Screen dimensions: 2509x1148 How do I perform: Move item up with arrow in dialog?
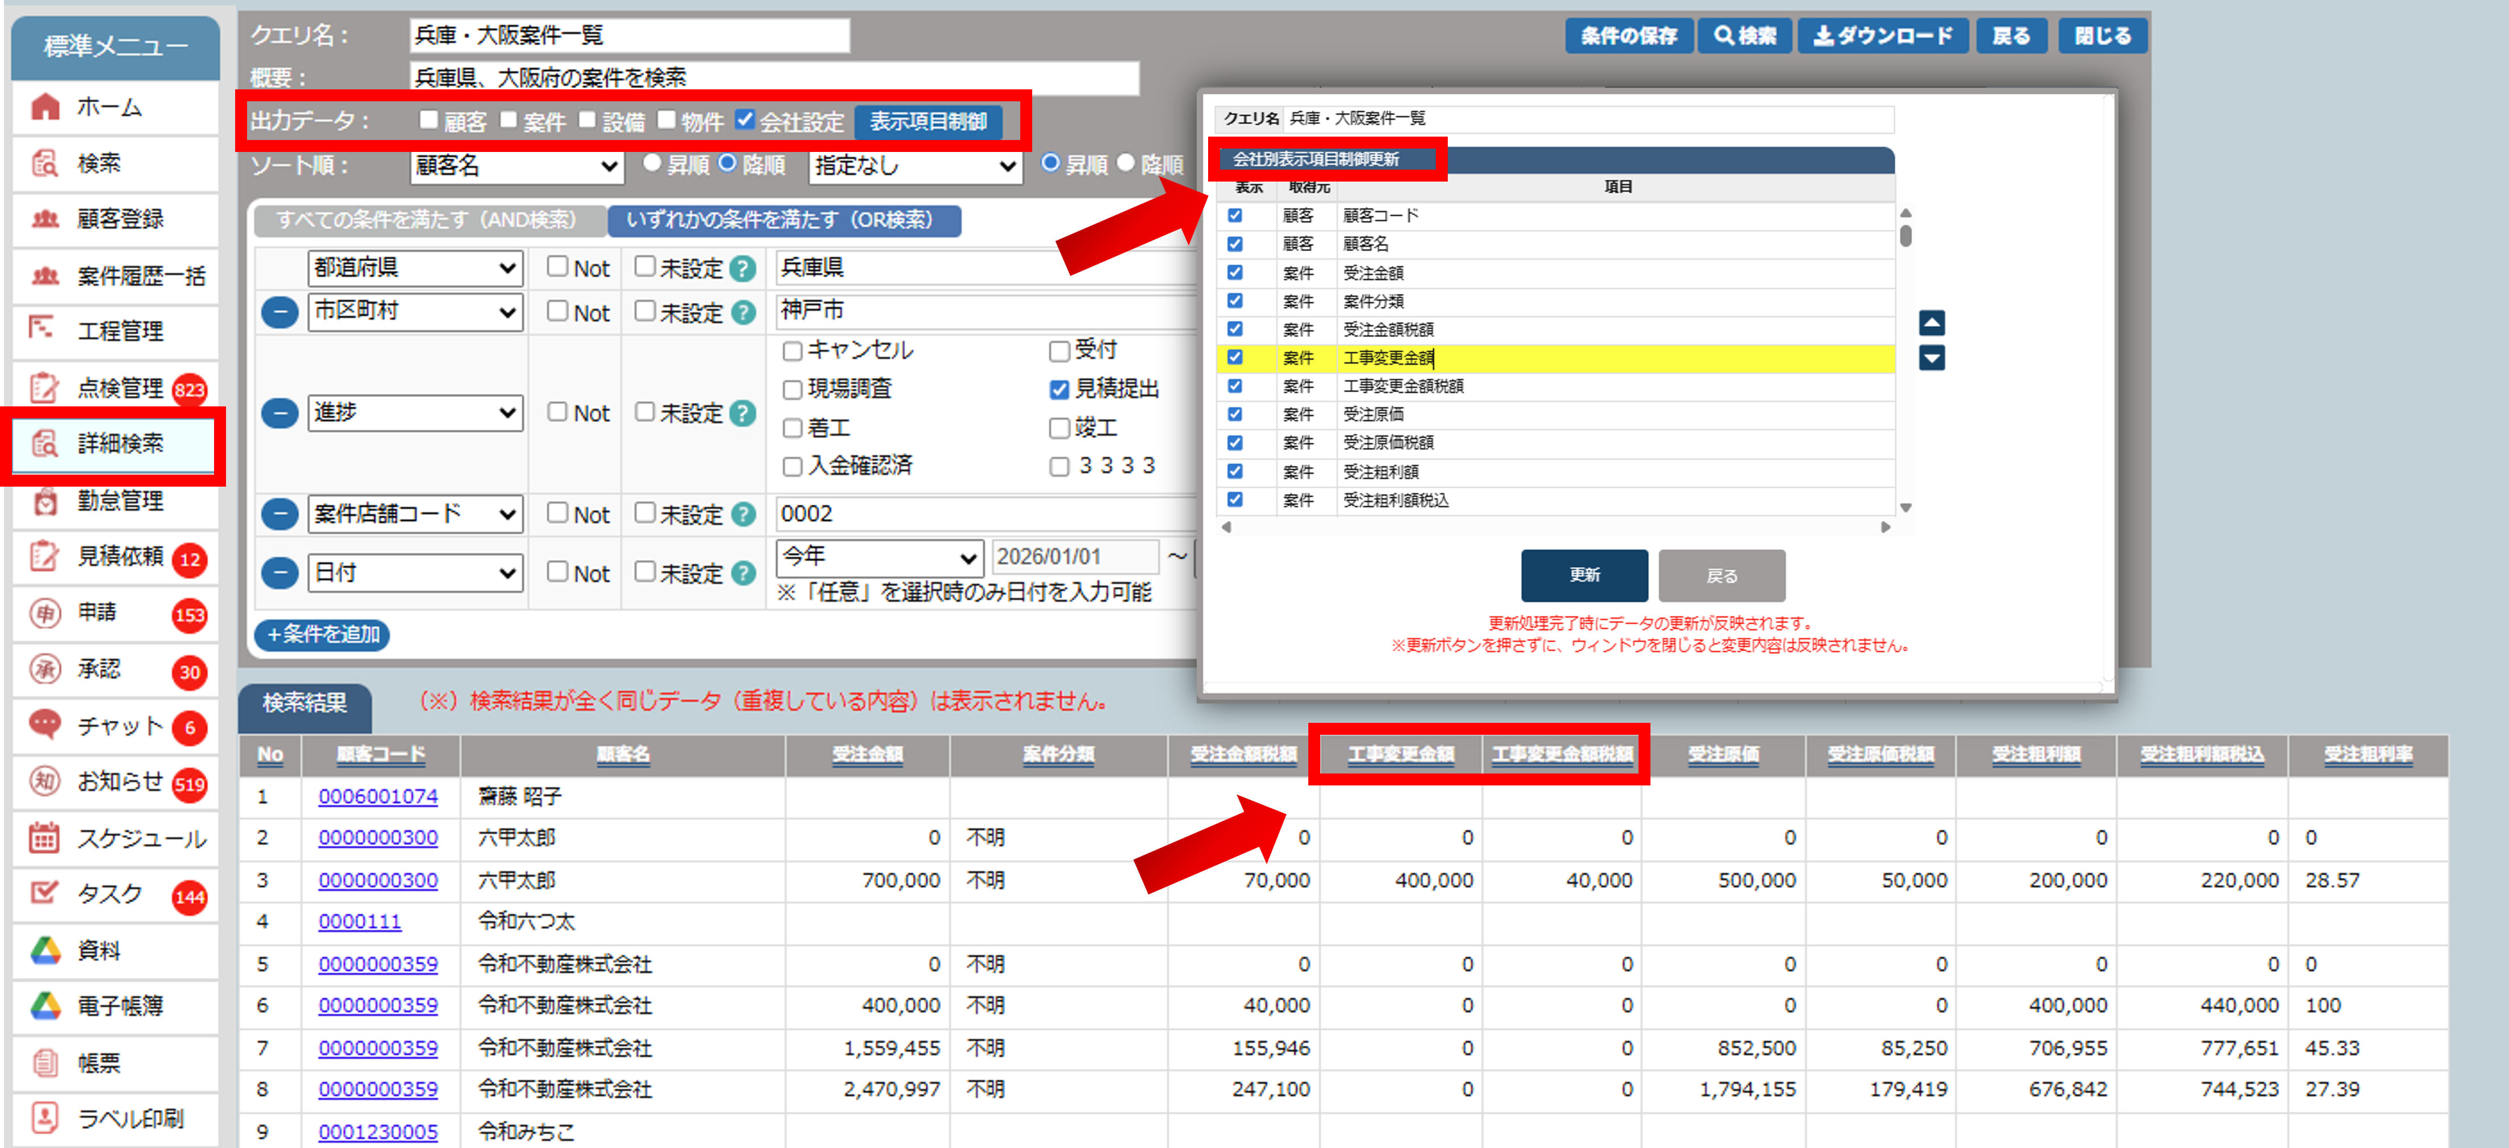pos(1932,322)
